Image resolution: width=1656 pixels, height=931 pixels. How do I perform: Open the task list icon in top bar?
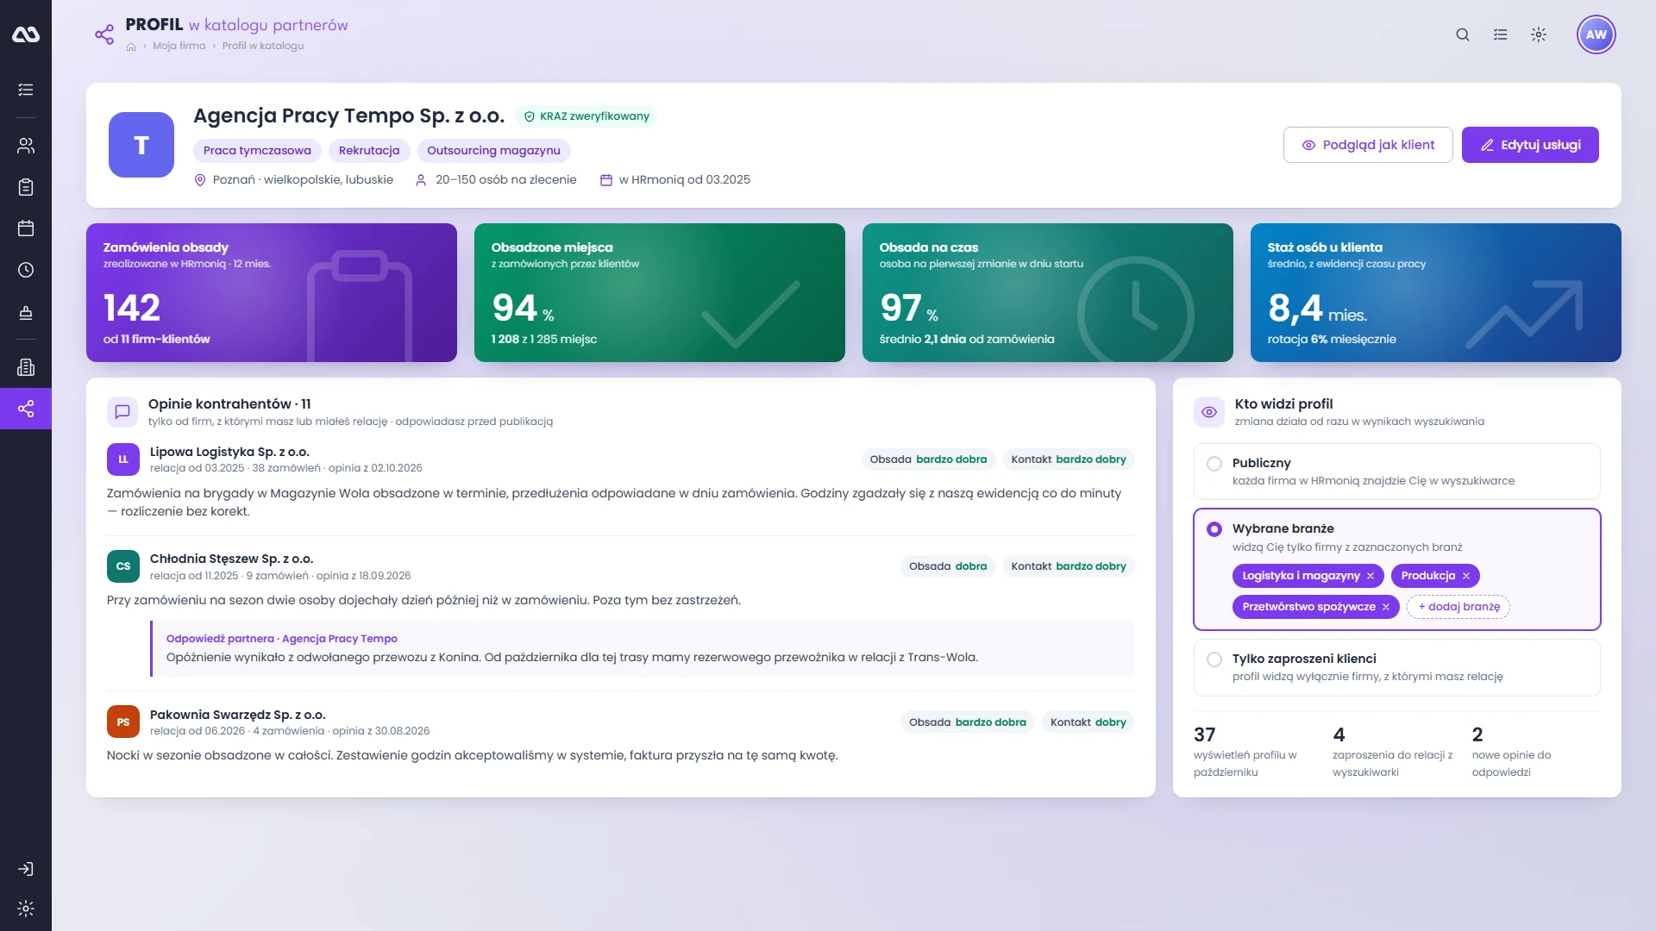tap(1501, 34)
